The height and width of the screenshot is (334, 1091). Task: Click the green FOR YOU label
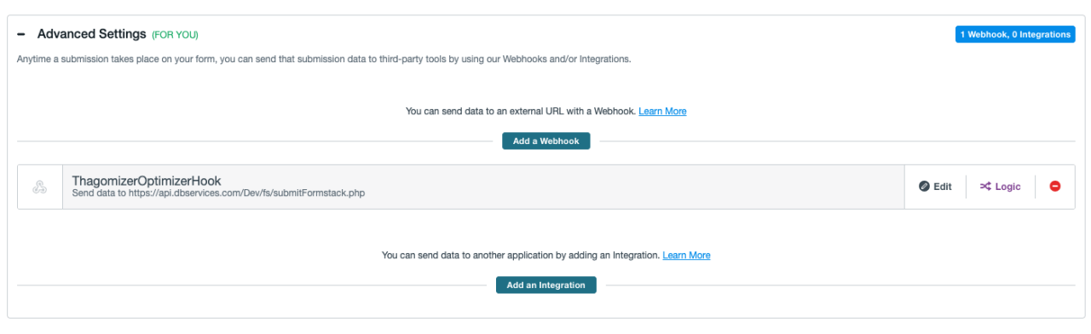(x=175, y=35)
